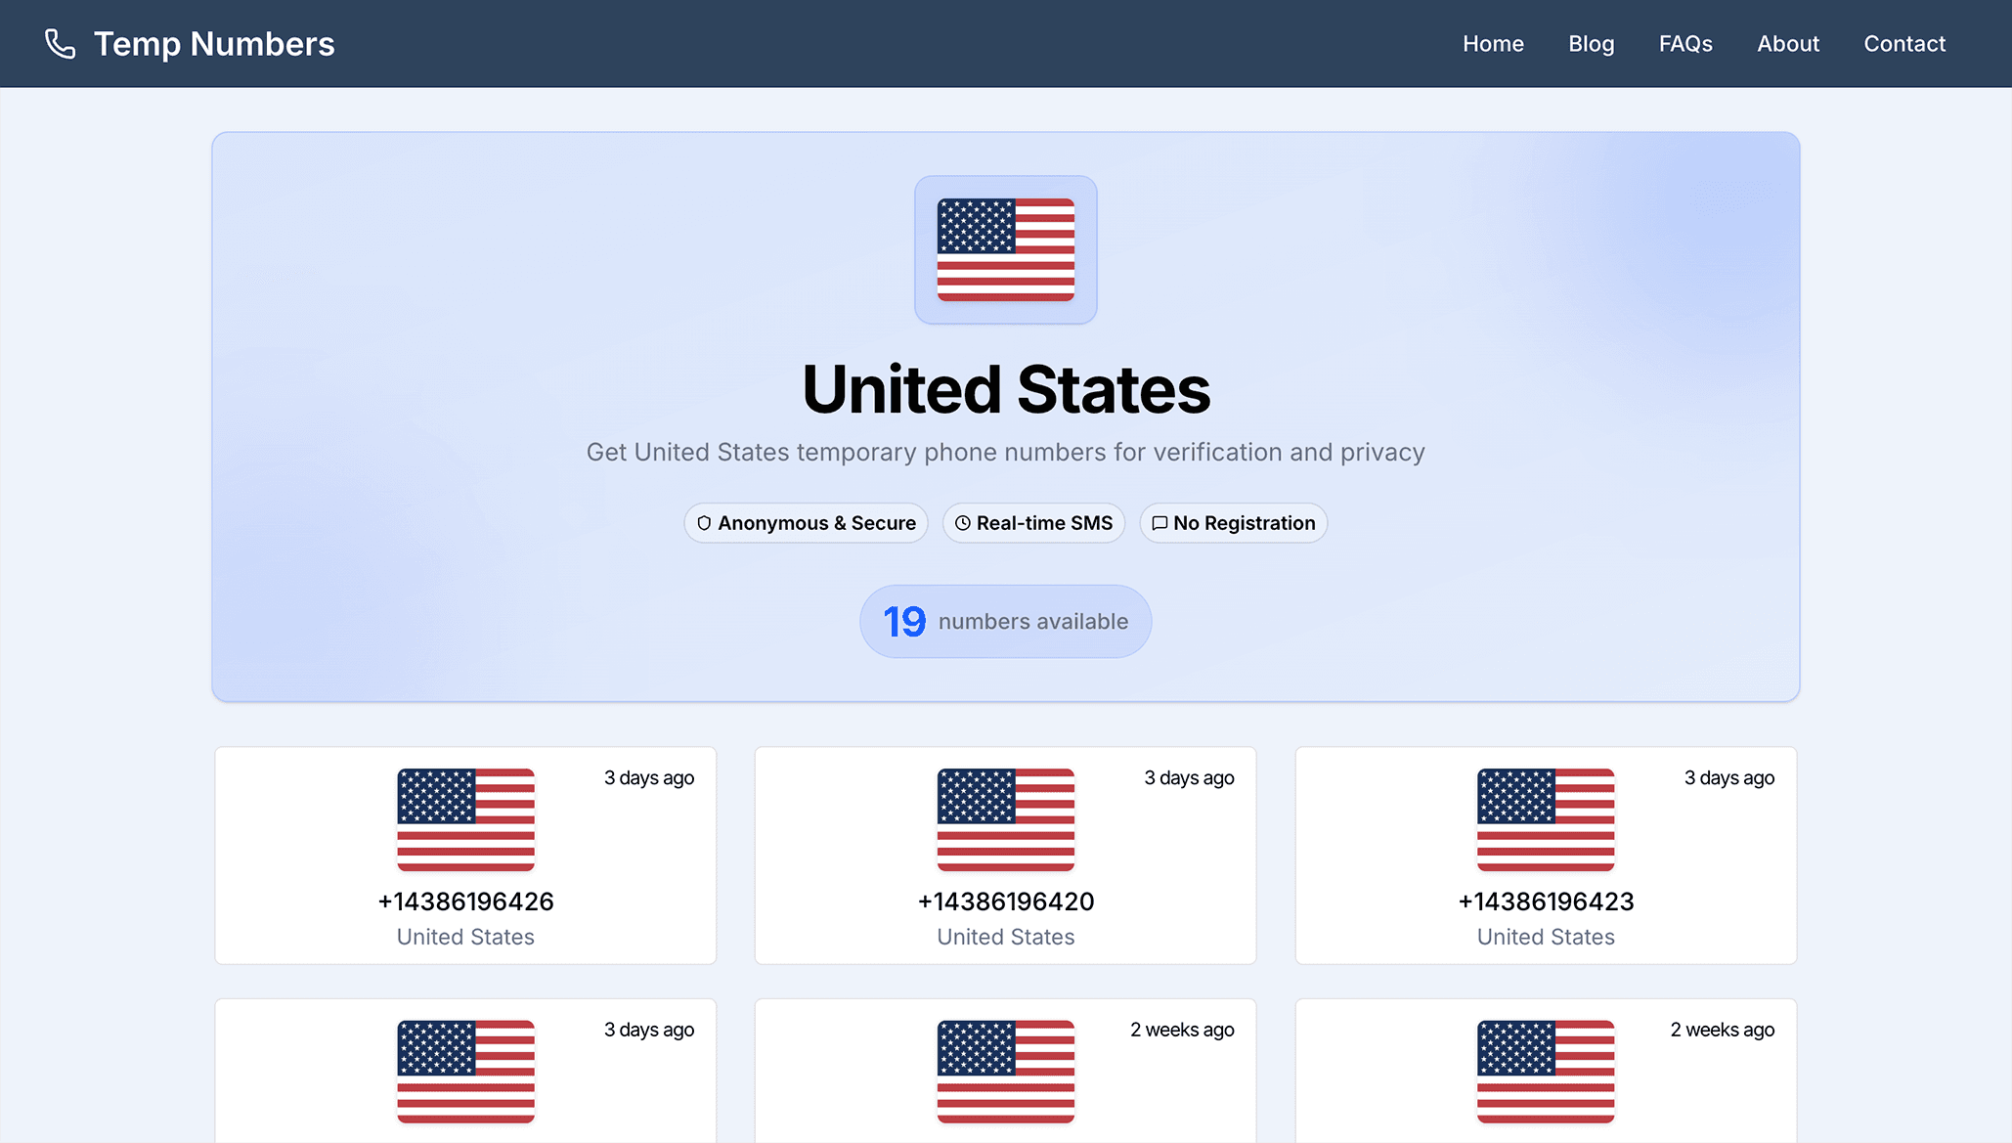Open the FAQs page
Viewport: 2012px width, 1143px height.
click(x=1684, y=43)
